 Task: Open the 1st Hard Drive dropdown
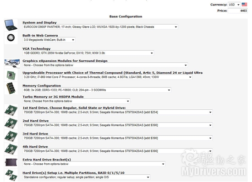coord(117,112)
